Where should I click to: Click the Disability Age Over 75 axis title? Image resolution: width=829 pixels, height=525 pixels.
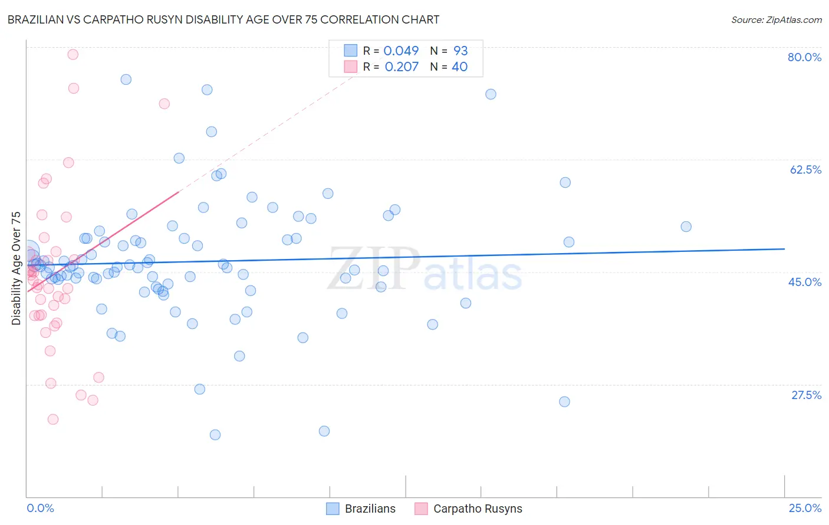tap(17, 268)
